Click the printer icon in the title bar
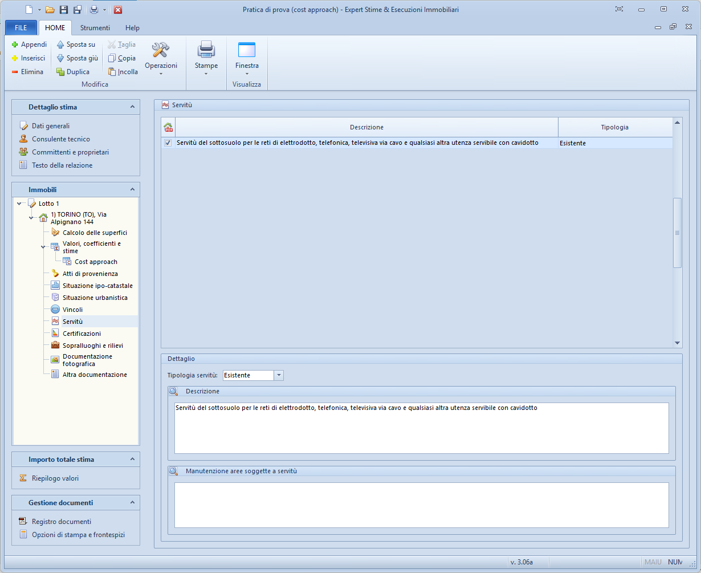Image resolution: width=701 pixels, height=573 pixels. (94, 10)
